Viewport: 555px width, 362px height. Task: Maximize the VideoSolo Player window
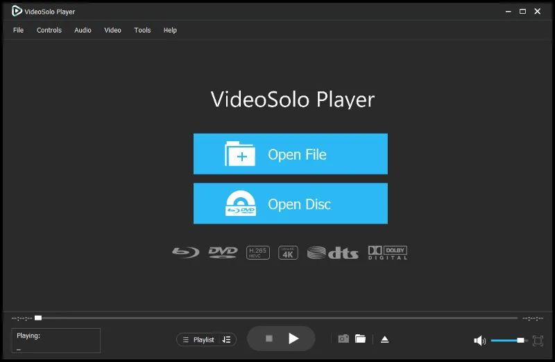[x=522, y=11]
